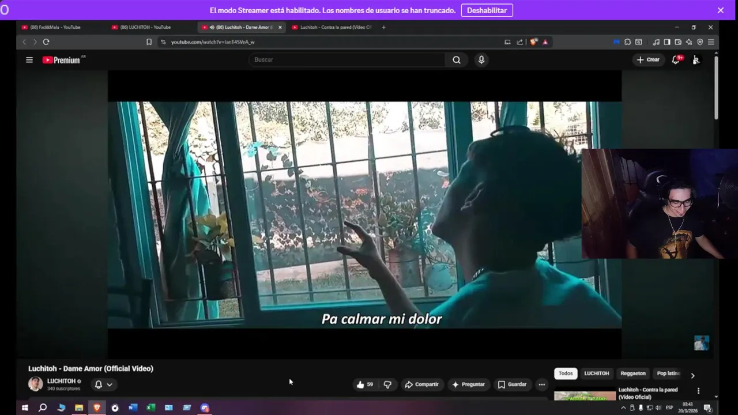Open the YouTube account avatar menu
738x415 pixels.
tap(696, 60)
